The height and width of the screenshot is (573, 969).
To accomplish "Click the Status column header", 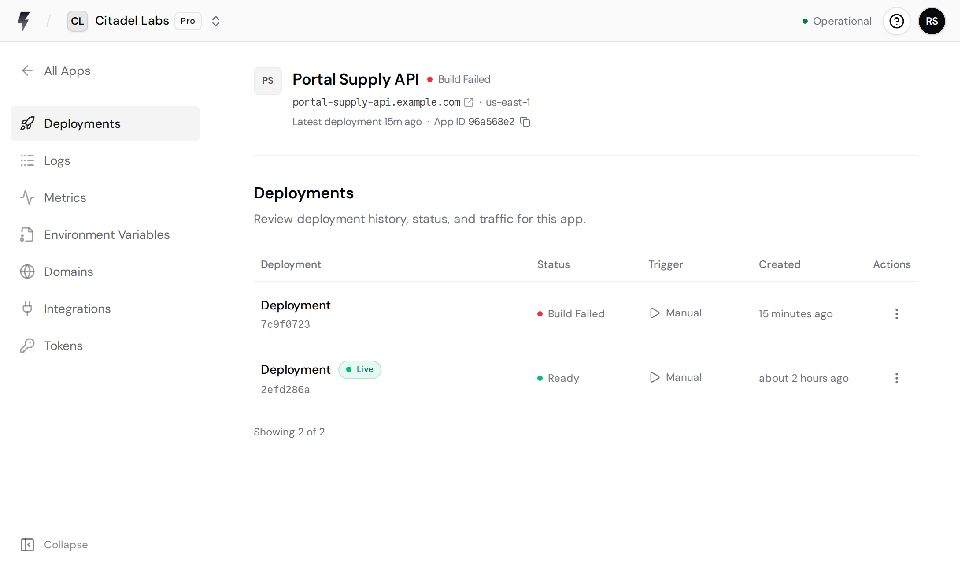I will [553, 264].
